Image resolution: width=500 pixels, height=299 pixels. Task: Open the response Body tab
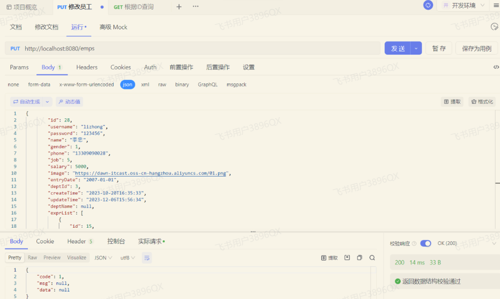pyautogui.click(x=16, y=241)
